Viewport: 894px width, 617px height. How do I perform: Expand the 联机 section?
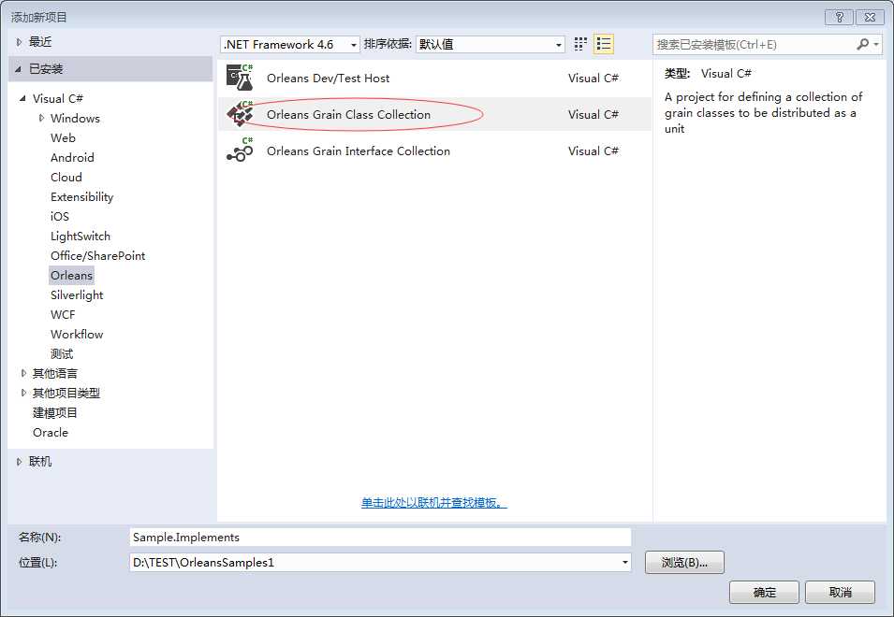tap(19, 462)
